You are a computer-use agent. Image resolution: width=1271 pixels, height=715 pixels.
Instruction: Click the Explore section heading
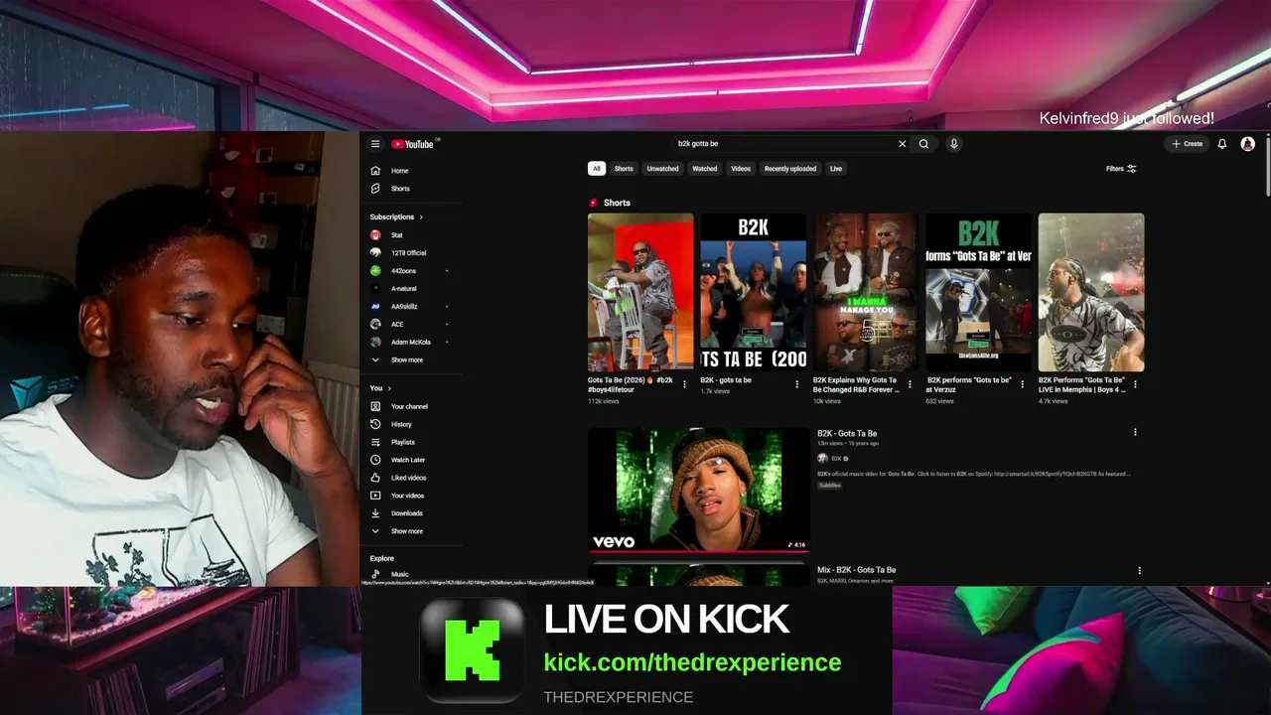[382, 559]
